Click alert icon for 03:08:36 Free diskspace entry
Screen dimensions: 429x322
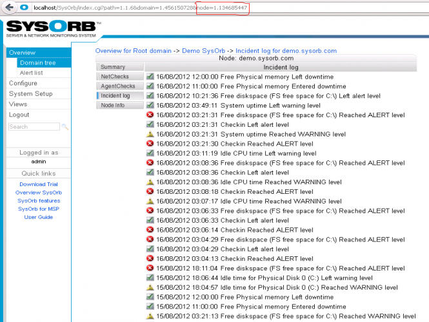(x=150, y=162)
